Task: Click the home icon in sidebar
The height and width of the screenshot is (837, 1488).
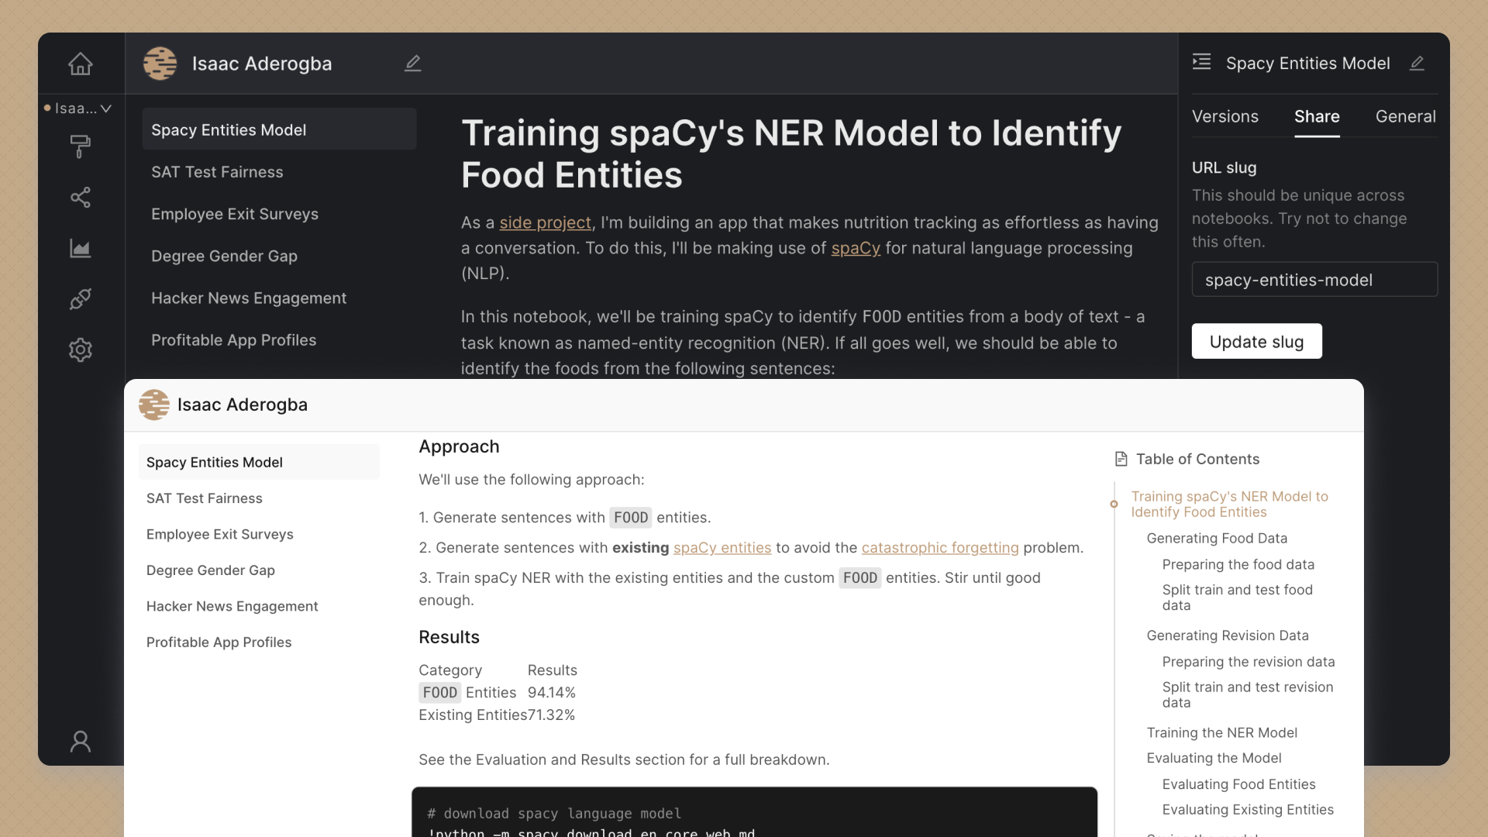Action: [81, 64]
